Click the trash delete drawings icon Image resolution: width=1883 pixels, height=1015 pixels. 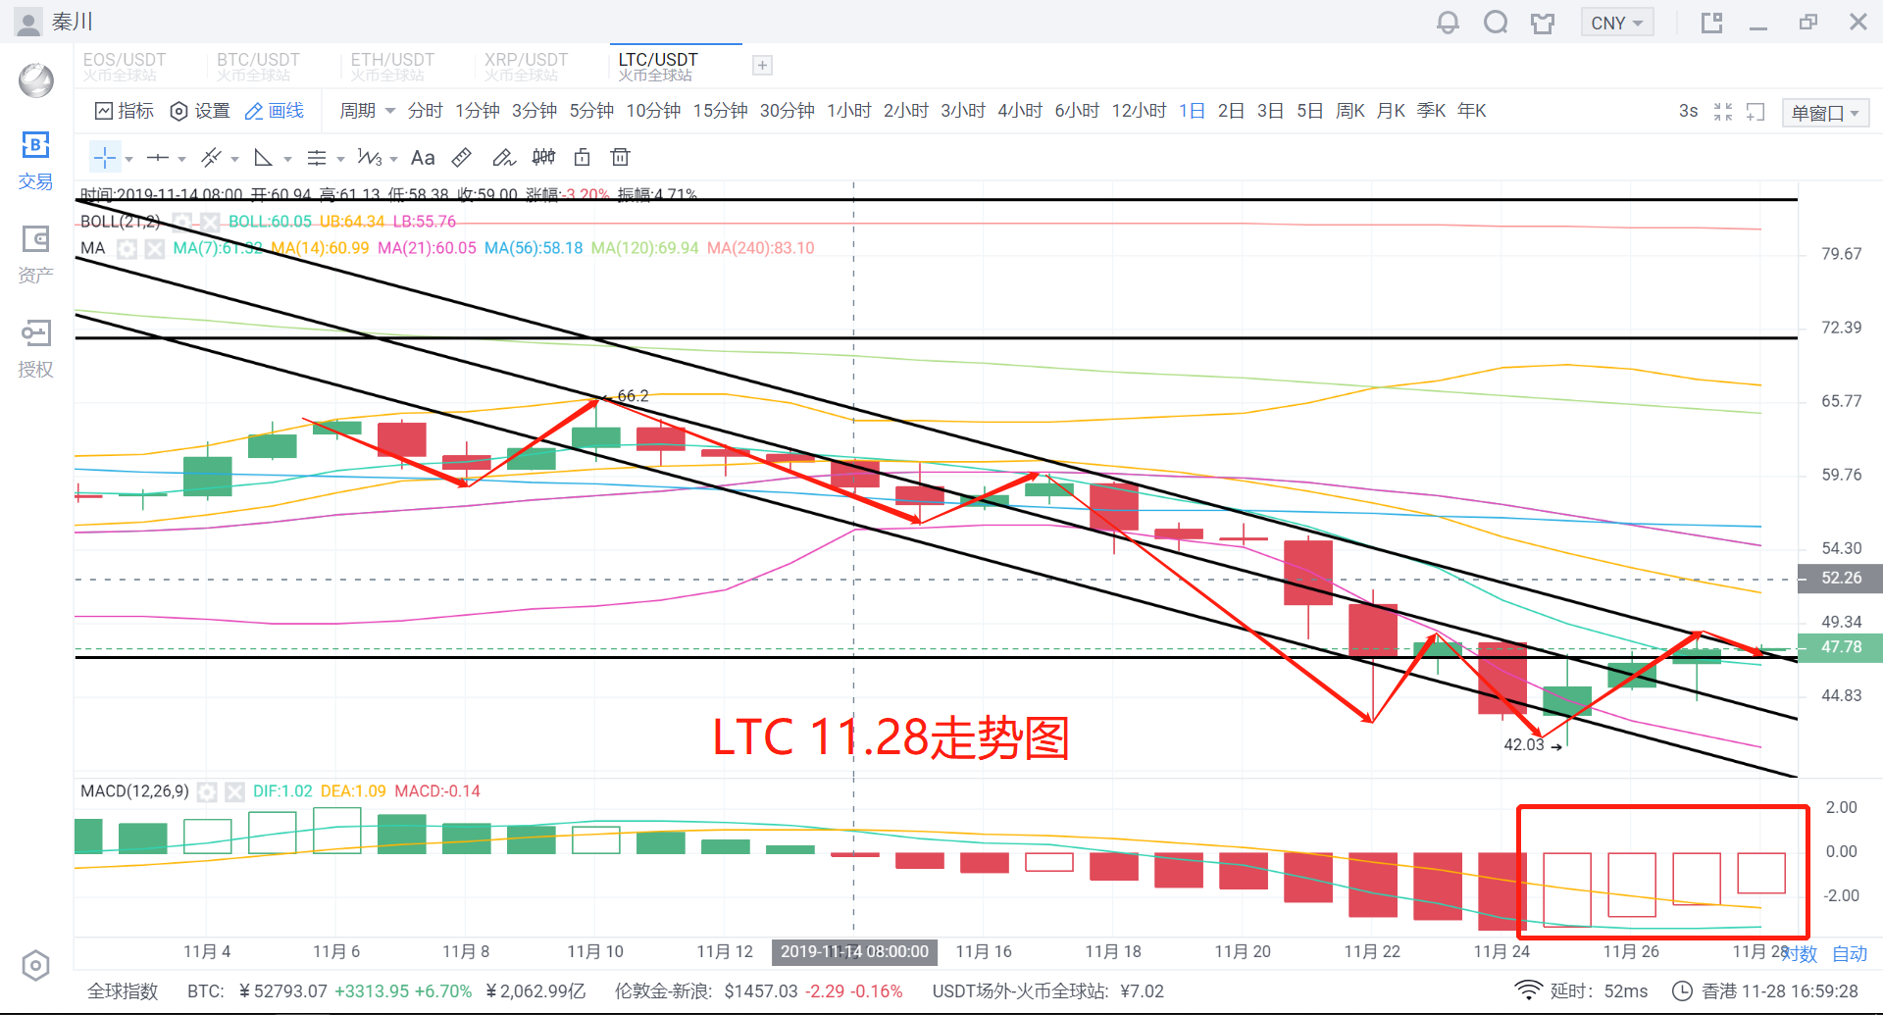coord(620,157)
